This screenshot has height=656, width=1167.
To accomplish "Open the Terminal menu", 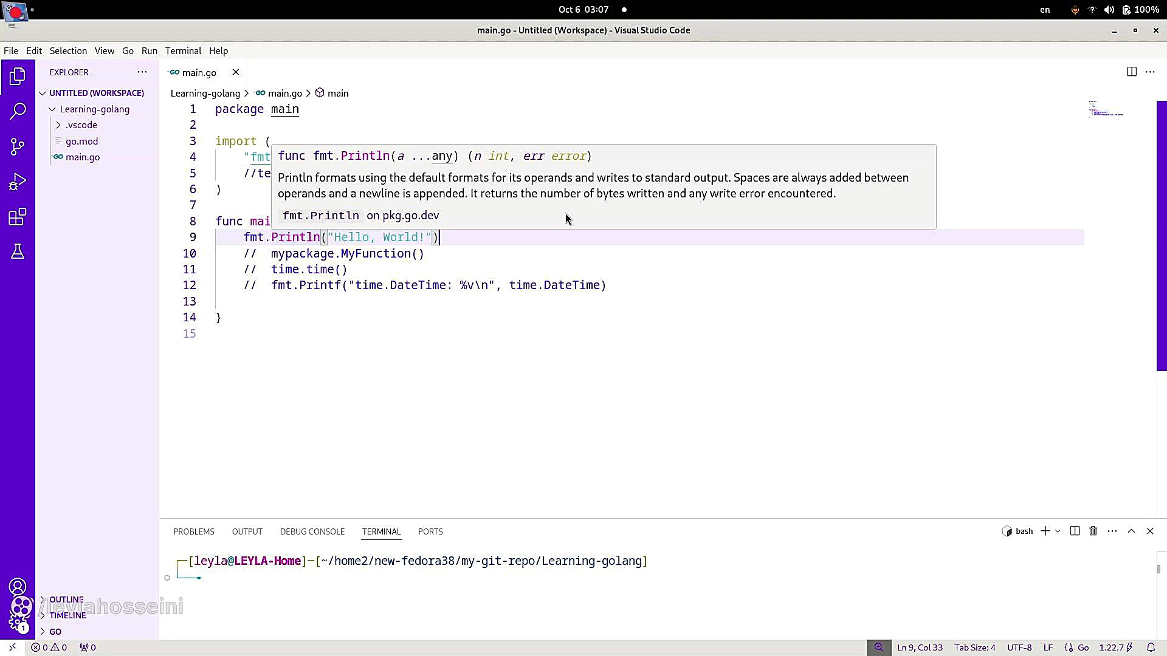I will tap(183, 51).
